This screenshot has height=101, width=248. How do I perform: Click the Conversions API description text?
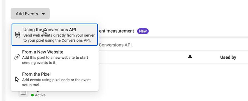pos(116,45)
